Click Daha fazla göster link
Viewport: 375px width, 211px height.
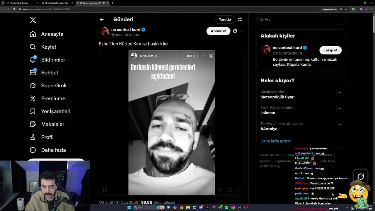pyautogui.click(x=276, y=141)
